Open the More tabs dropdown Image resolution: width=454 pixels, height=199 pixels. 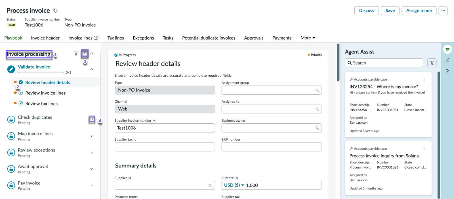(x=308, y=38)
